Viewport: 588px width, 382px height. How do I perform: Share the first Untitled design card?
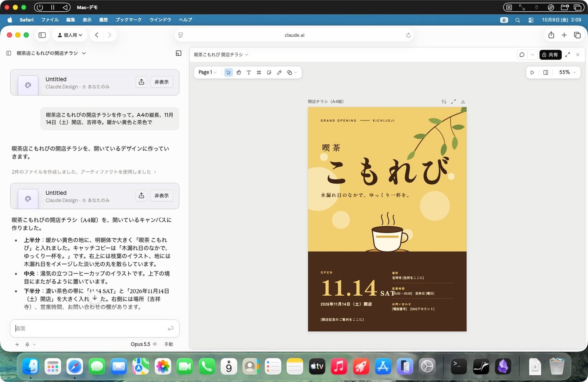[141, 82]
